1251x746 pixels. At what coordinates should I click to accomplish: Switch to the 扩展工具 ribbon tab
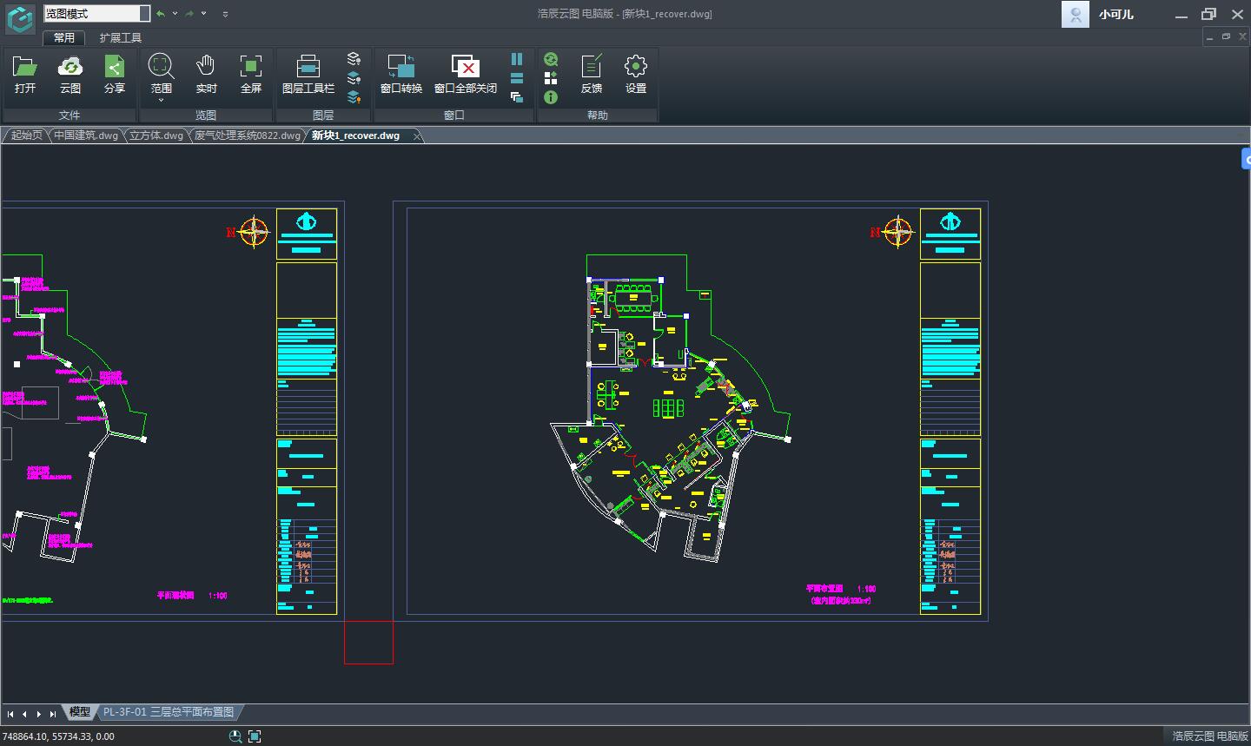120,38
